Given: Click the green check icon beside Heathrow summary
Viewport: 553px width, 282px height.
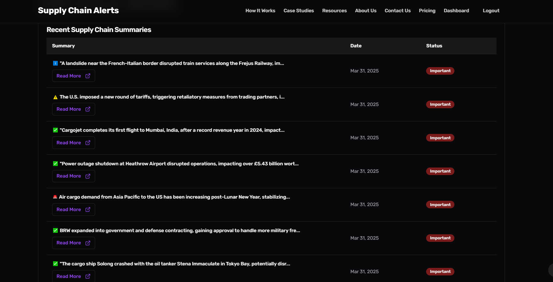Looking at the screenshot, I should coord(55,164).
